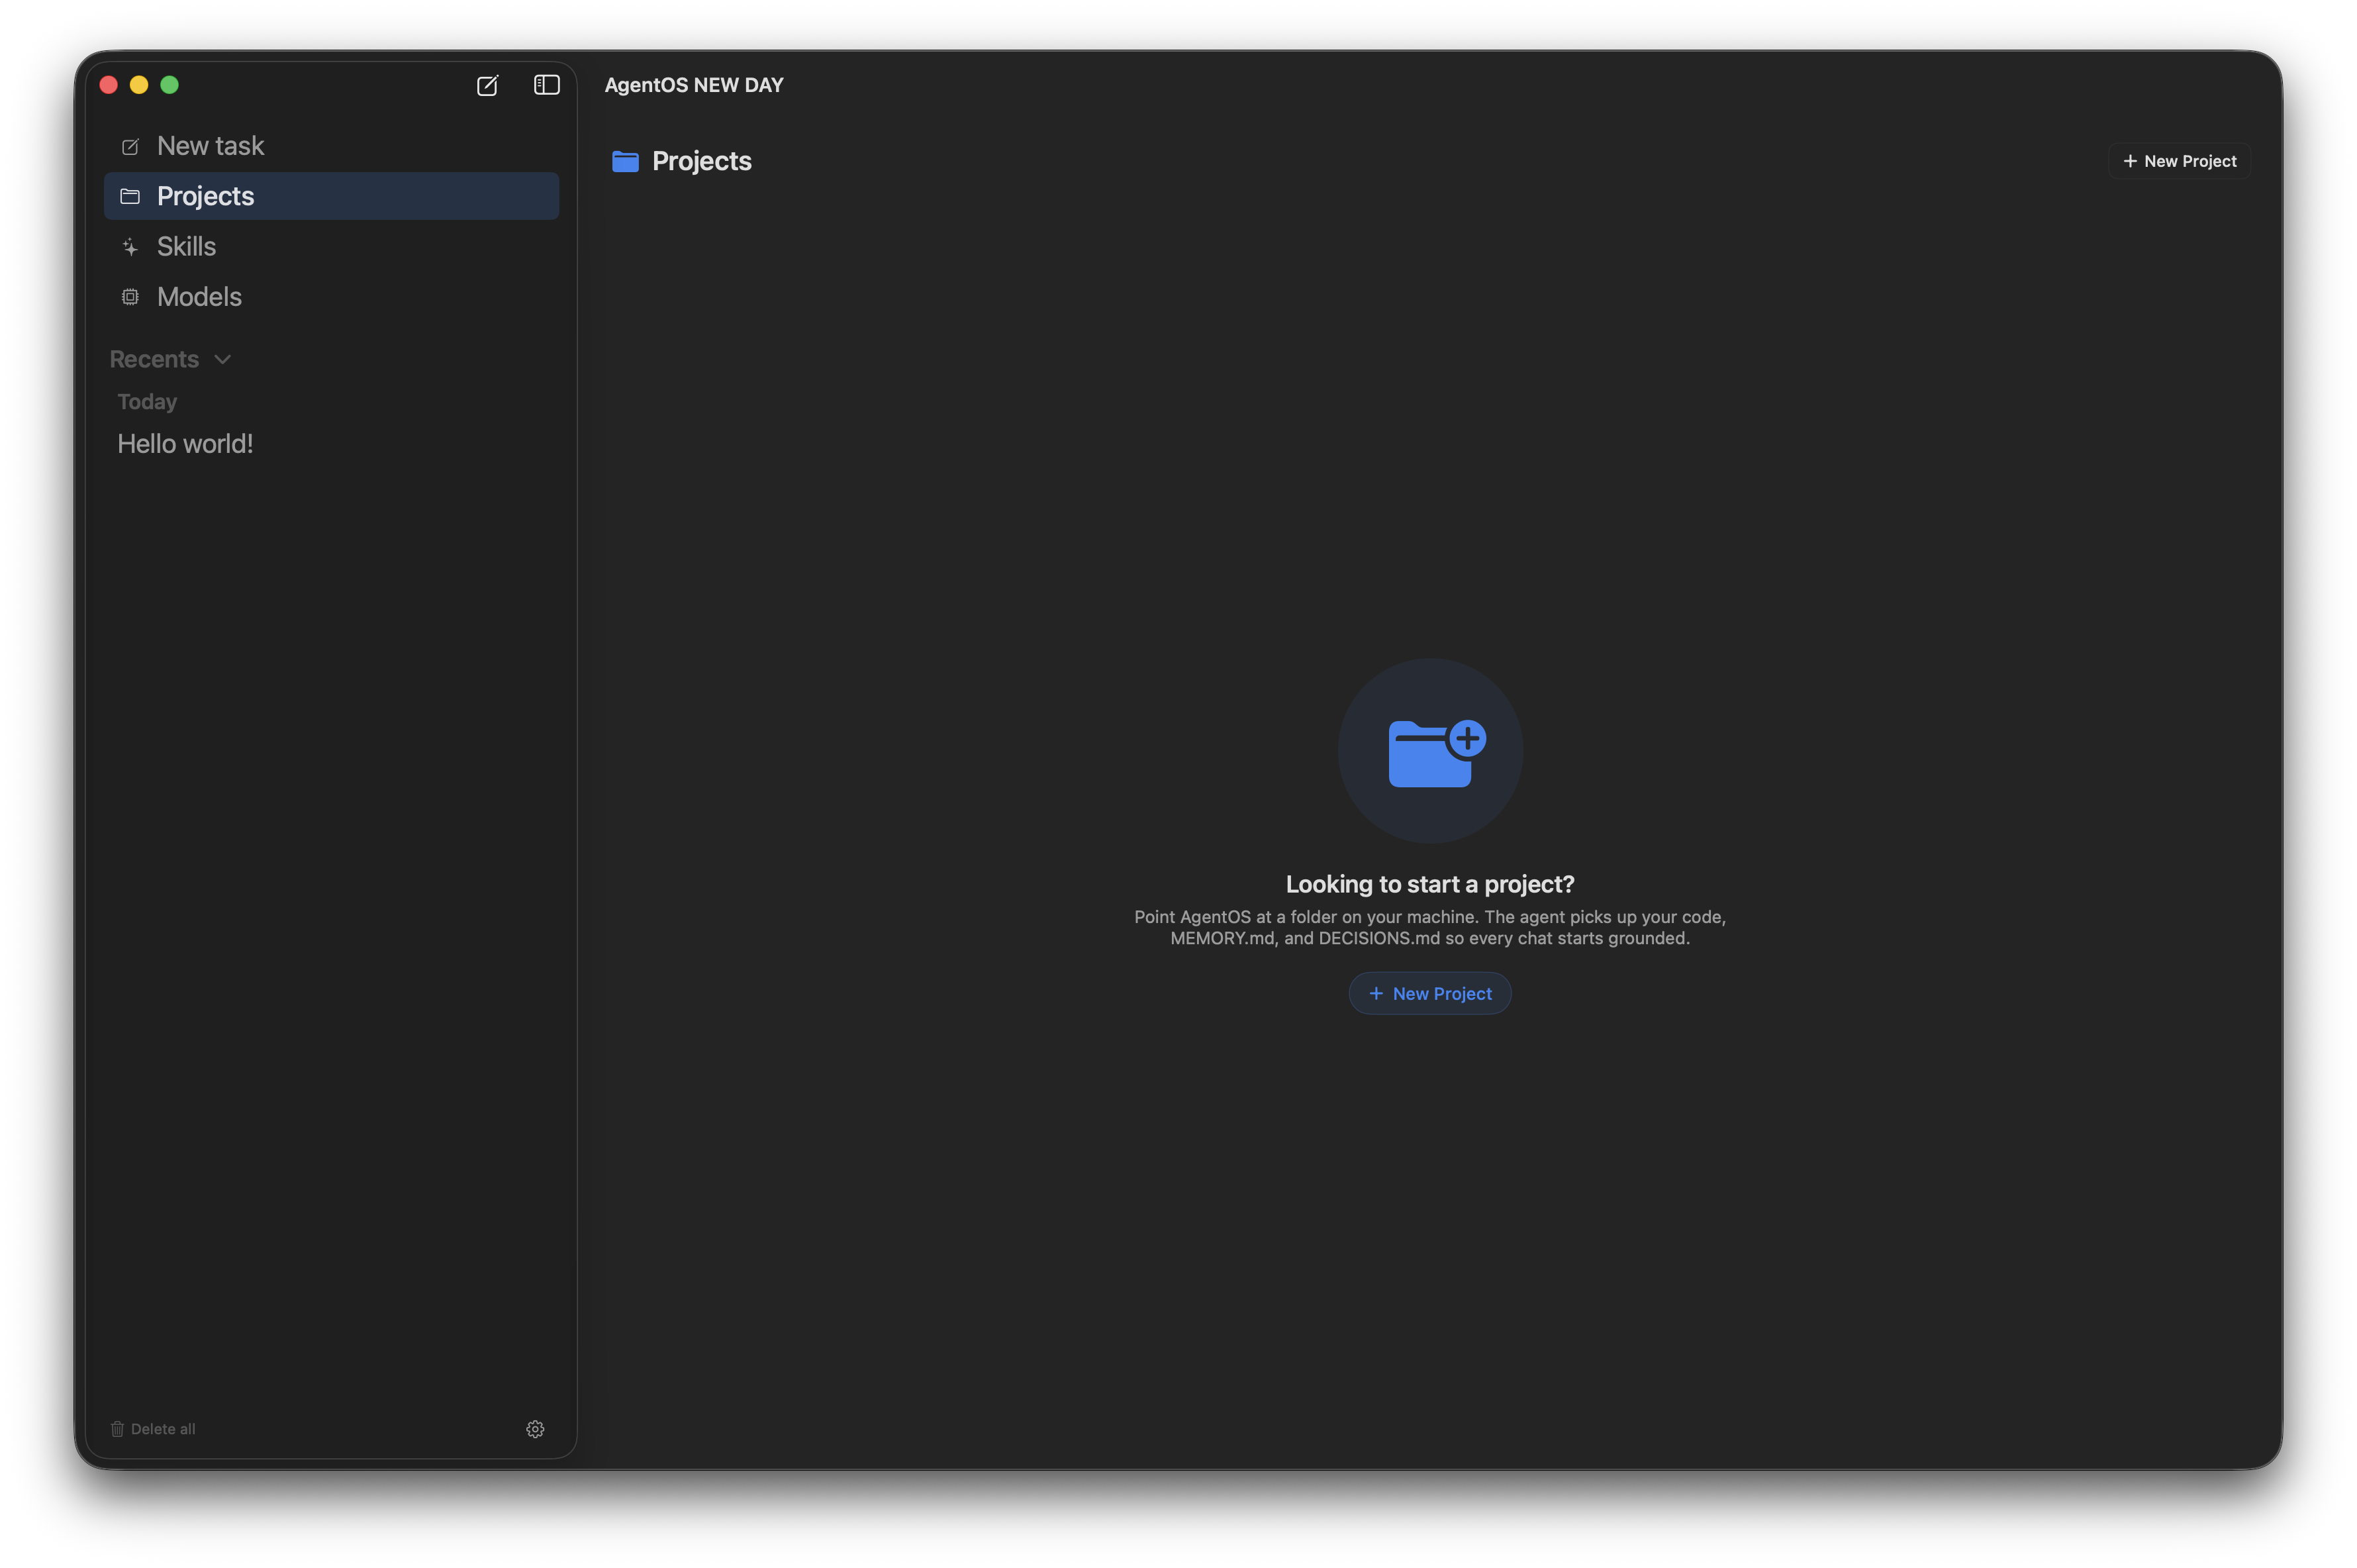The width and height of the screenshot is (2357, 1568).
Task: Go to Models in sidebar
Action: pyautogui.click(x=331, y=297)
